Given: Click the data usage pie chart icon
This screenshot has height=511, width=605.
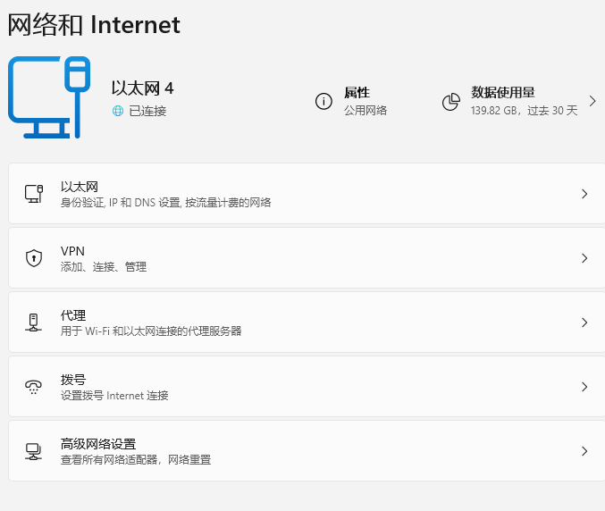Looking at the screenshot, I should (x=451, y=102).
